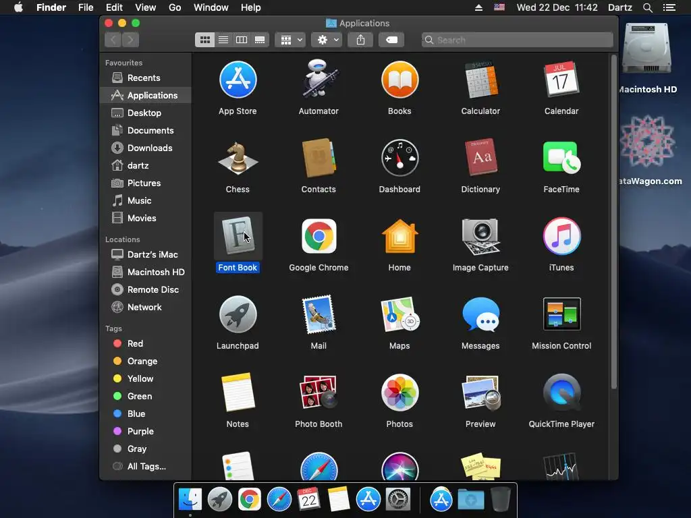Open the Action gear dropdown menu
Image resolution: width=691 pixels, height=518 pixels.
[x=327, y=40]
